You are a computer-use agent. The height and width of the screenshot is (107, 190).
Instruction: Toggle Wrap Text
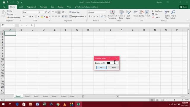pyautogui.click(x=75, y=12)
